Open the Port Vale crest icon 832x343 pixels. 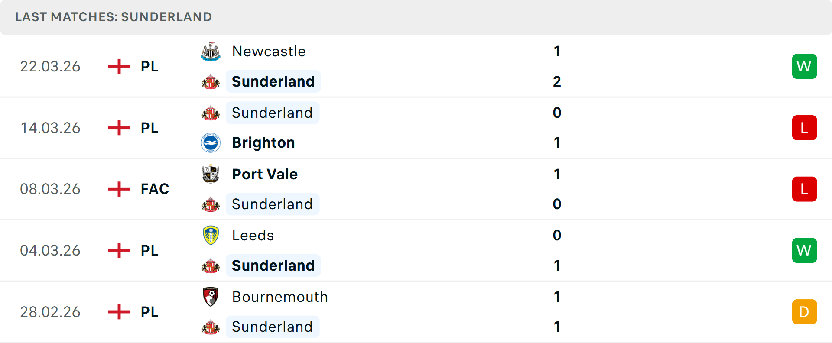point(211,174)
